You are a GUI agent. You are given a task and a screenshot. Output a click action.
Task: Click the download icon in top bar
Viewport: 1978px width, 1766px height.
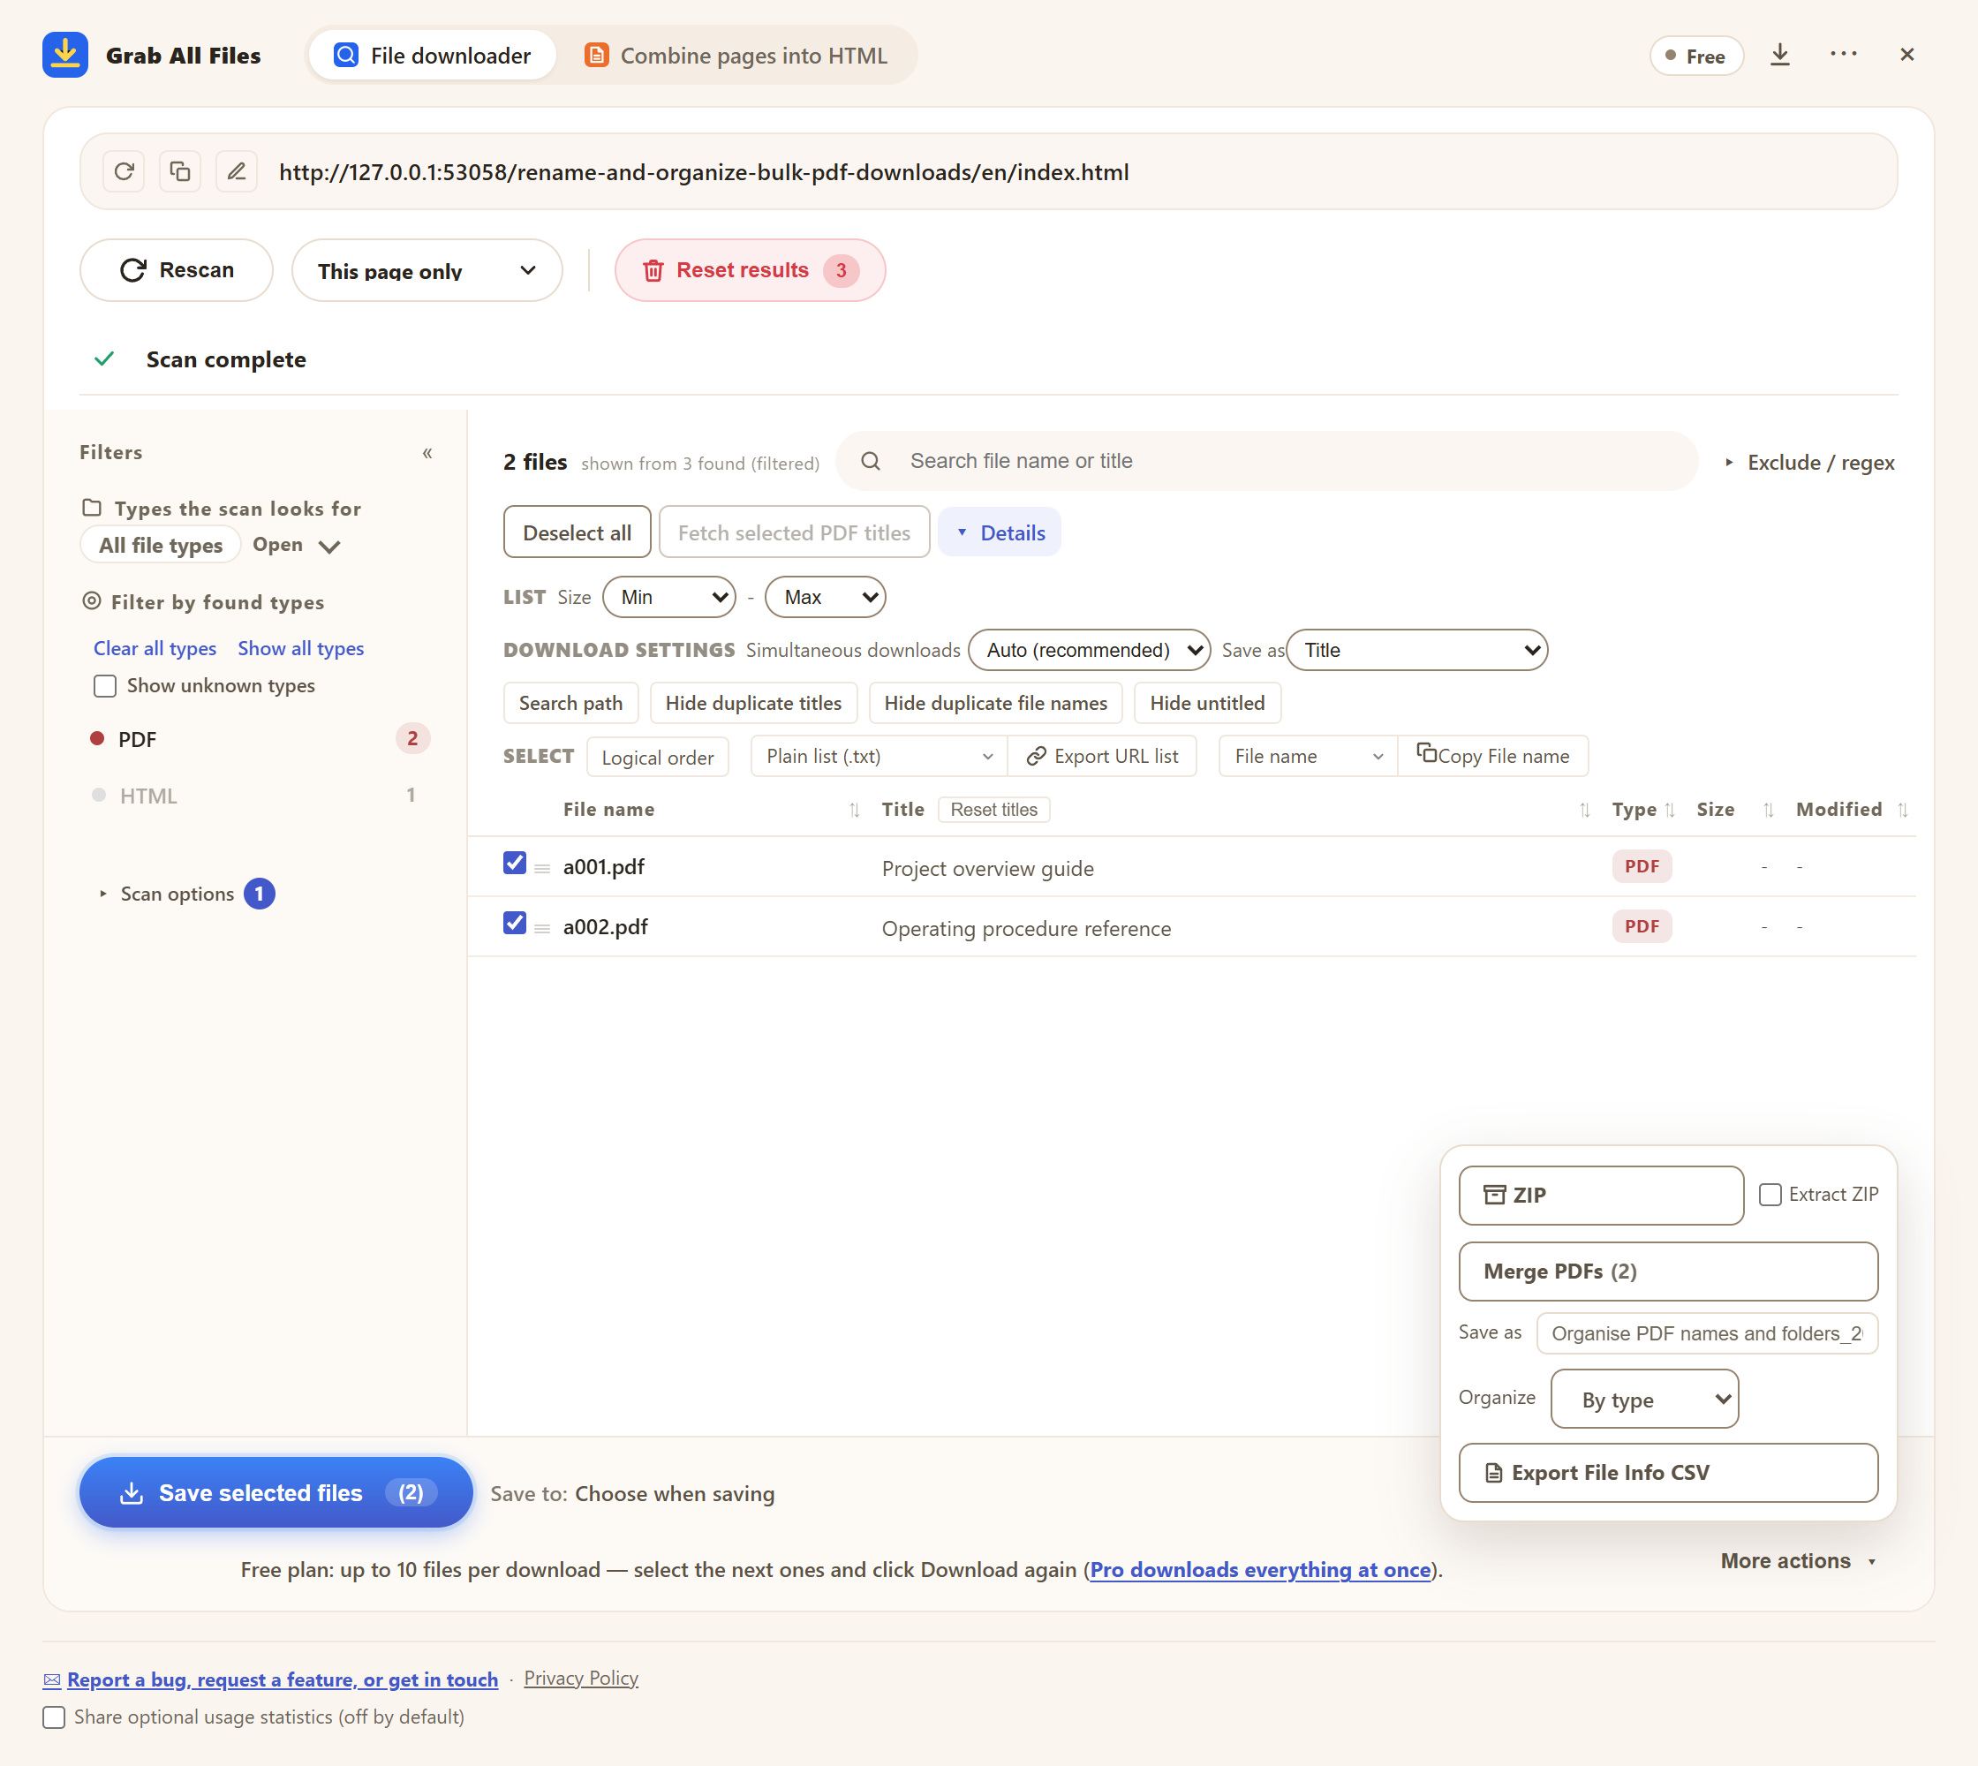(1780, 56)
